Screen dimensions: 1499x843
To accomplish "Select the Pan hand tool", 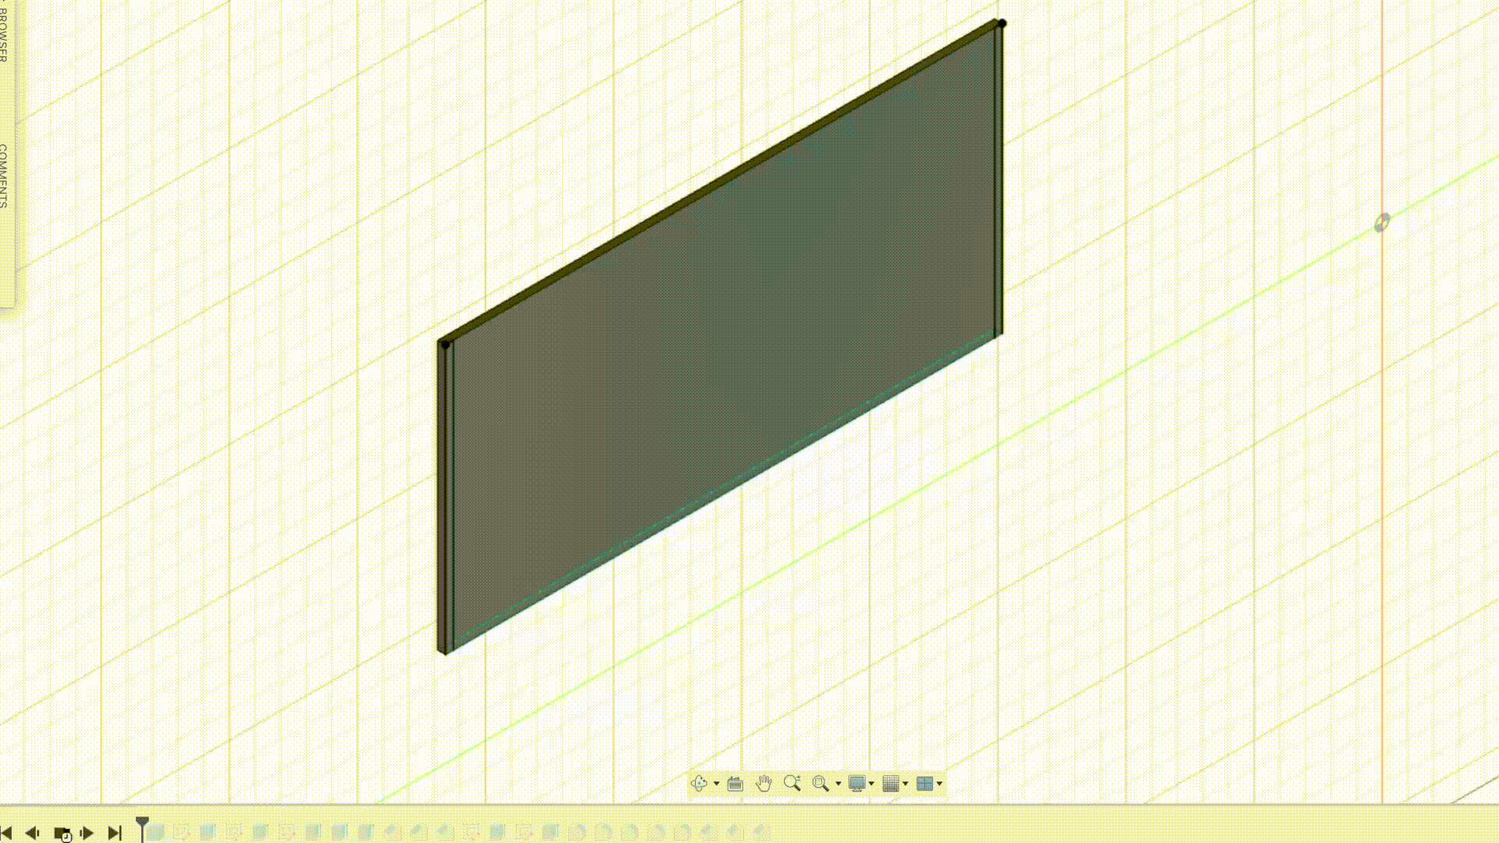I will click(x=764, y=783).
